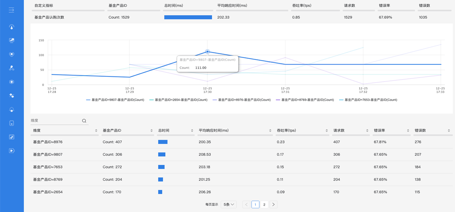
Task: Select row 基金产品ID=8769
Action: tap(241, 180)
